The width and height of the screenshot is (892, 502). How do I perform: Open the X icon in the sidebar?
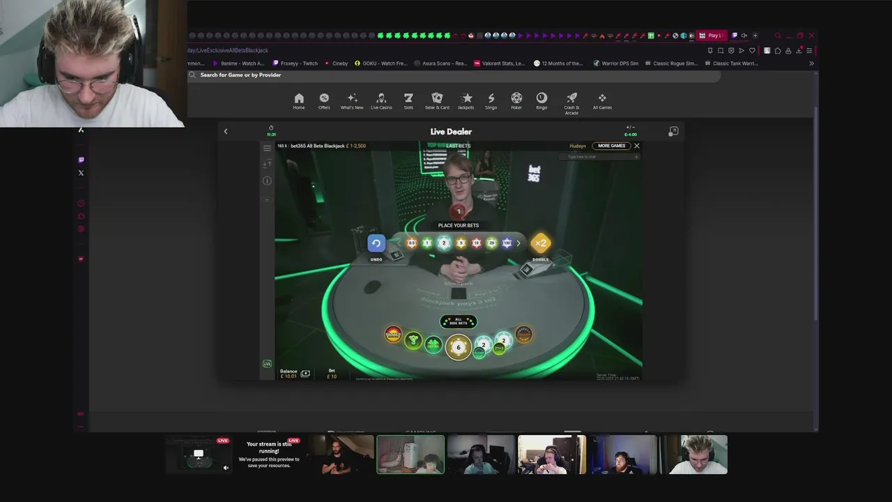click(x=81, y=173)
